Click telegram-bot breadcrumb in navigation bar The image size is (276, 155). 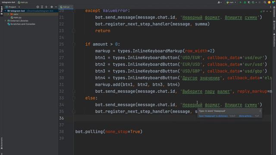9,2
